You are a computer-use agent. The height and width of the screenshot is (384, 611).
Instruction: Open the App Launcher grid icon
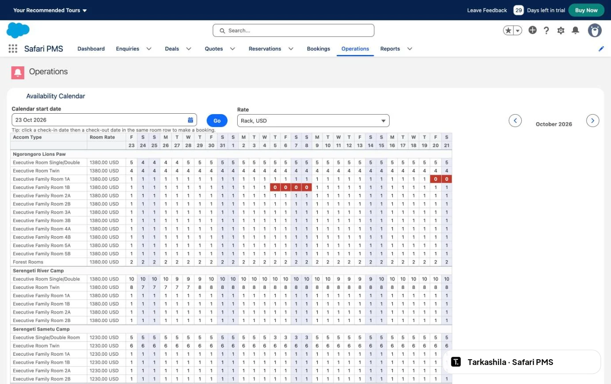tap(13, 49)
